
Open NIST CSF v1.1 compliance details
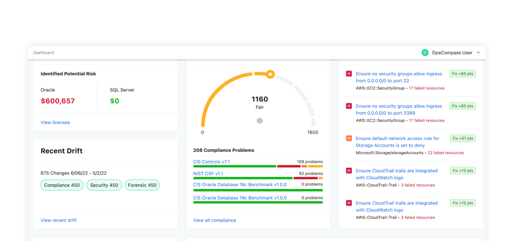point(208,173)
